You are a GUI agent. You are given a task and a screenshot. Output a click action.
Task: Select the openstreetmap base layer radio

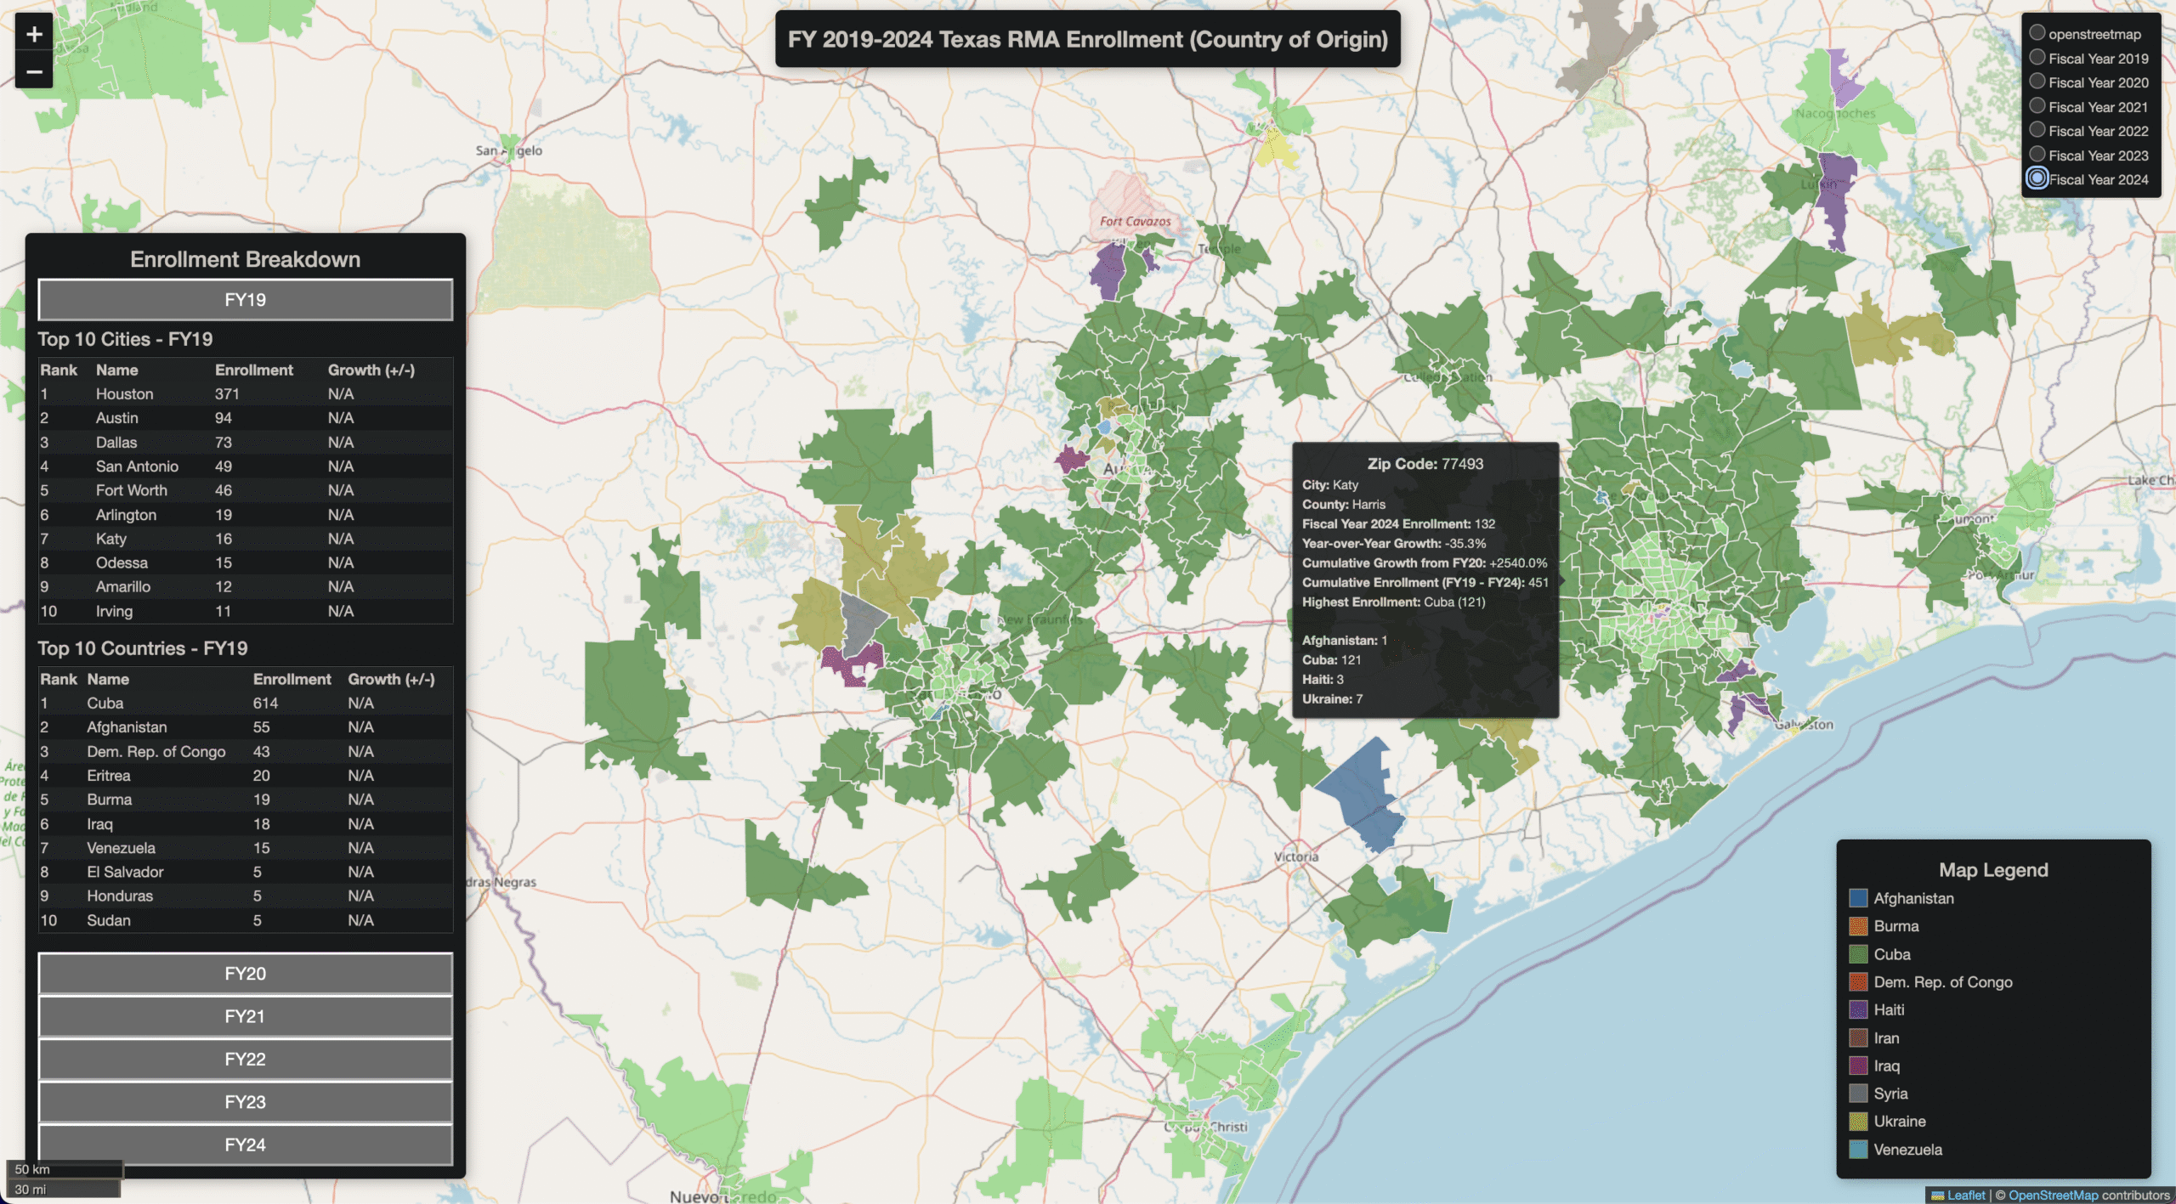pyautogui.click(x=2037, y=33)
